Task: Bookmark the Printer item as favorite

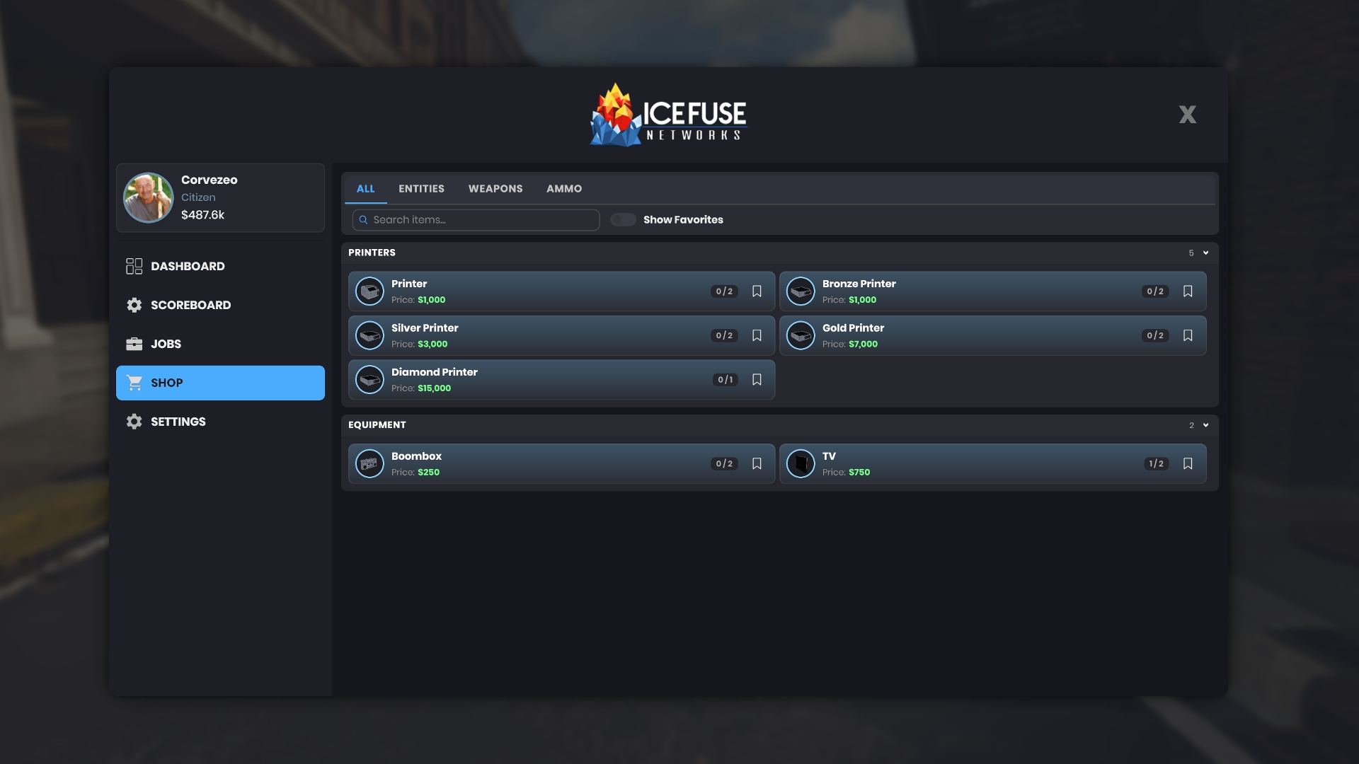Action: click(x=757, y=291)
